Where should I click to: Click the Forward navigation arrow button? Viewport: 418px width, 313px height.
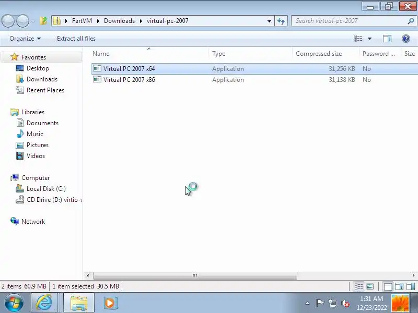point(22,21)
